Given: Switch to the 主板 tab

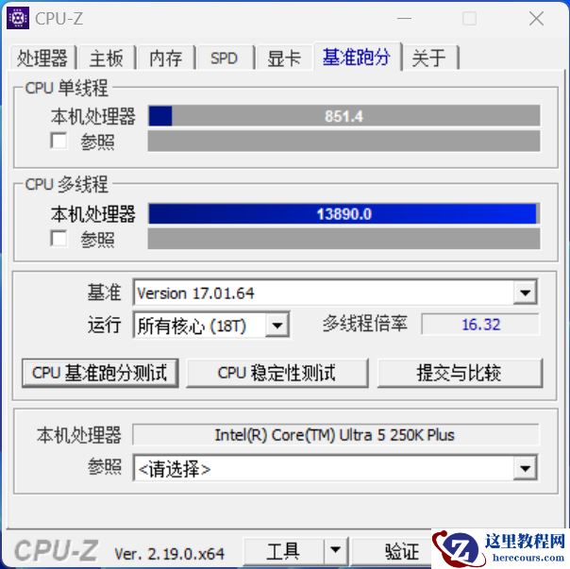Looking at the screenshot, I should click(106, 58).
